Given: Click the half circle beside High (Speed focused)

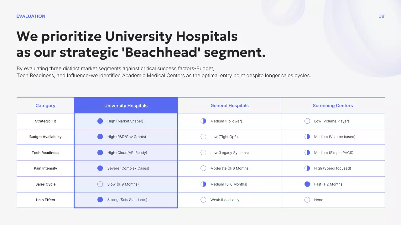Looking at the screenshot, I should click(x=307, y=168).
